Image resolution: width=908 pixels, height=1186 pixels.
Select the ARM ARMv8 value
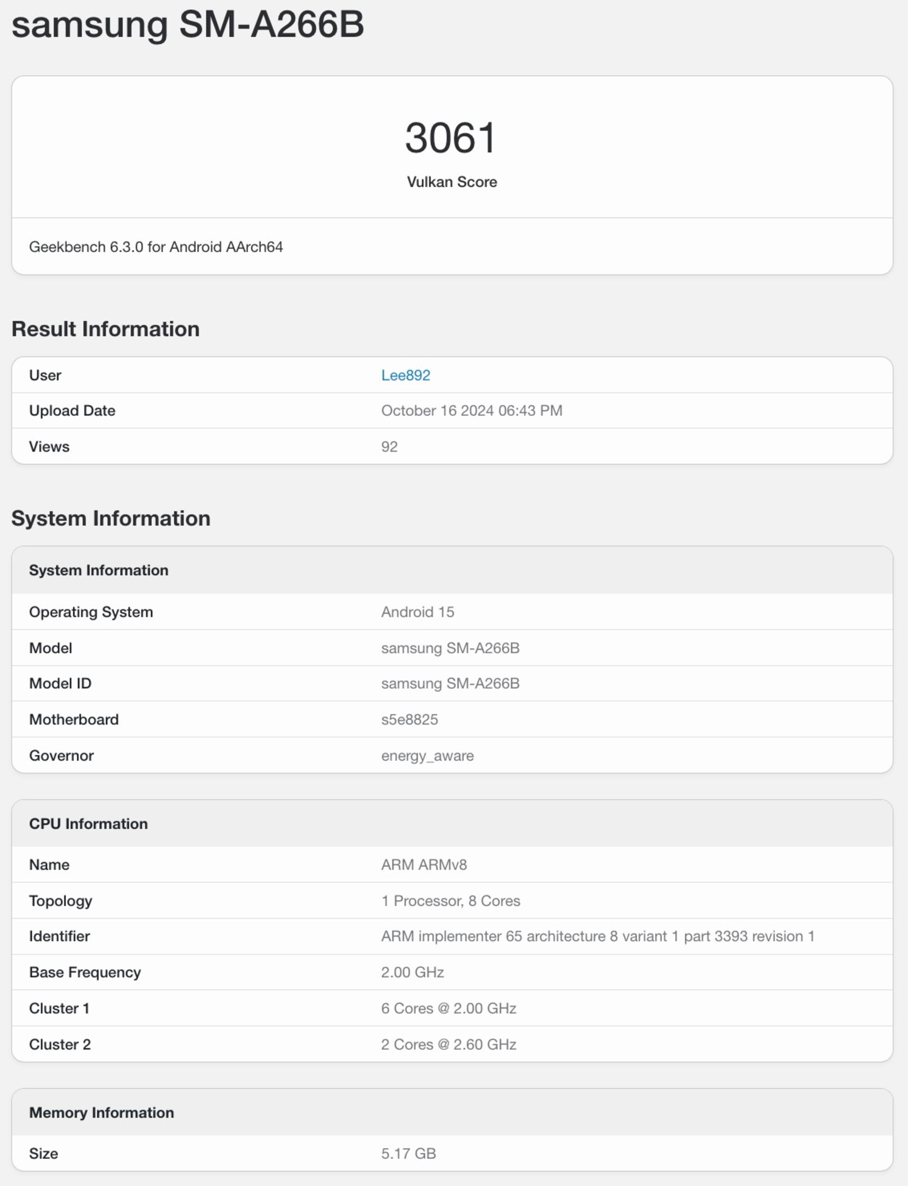[424, 865]
